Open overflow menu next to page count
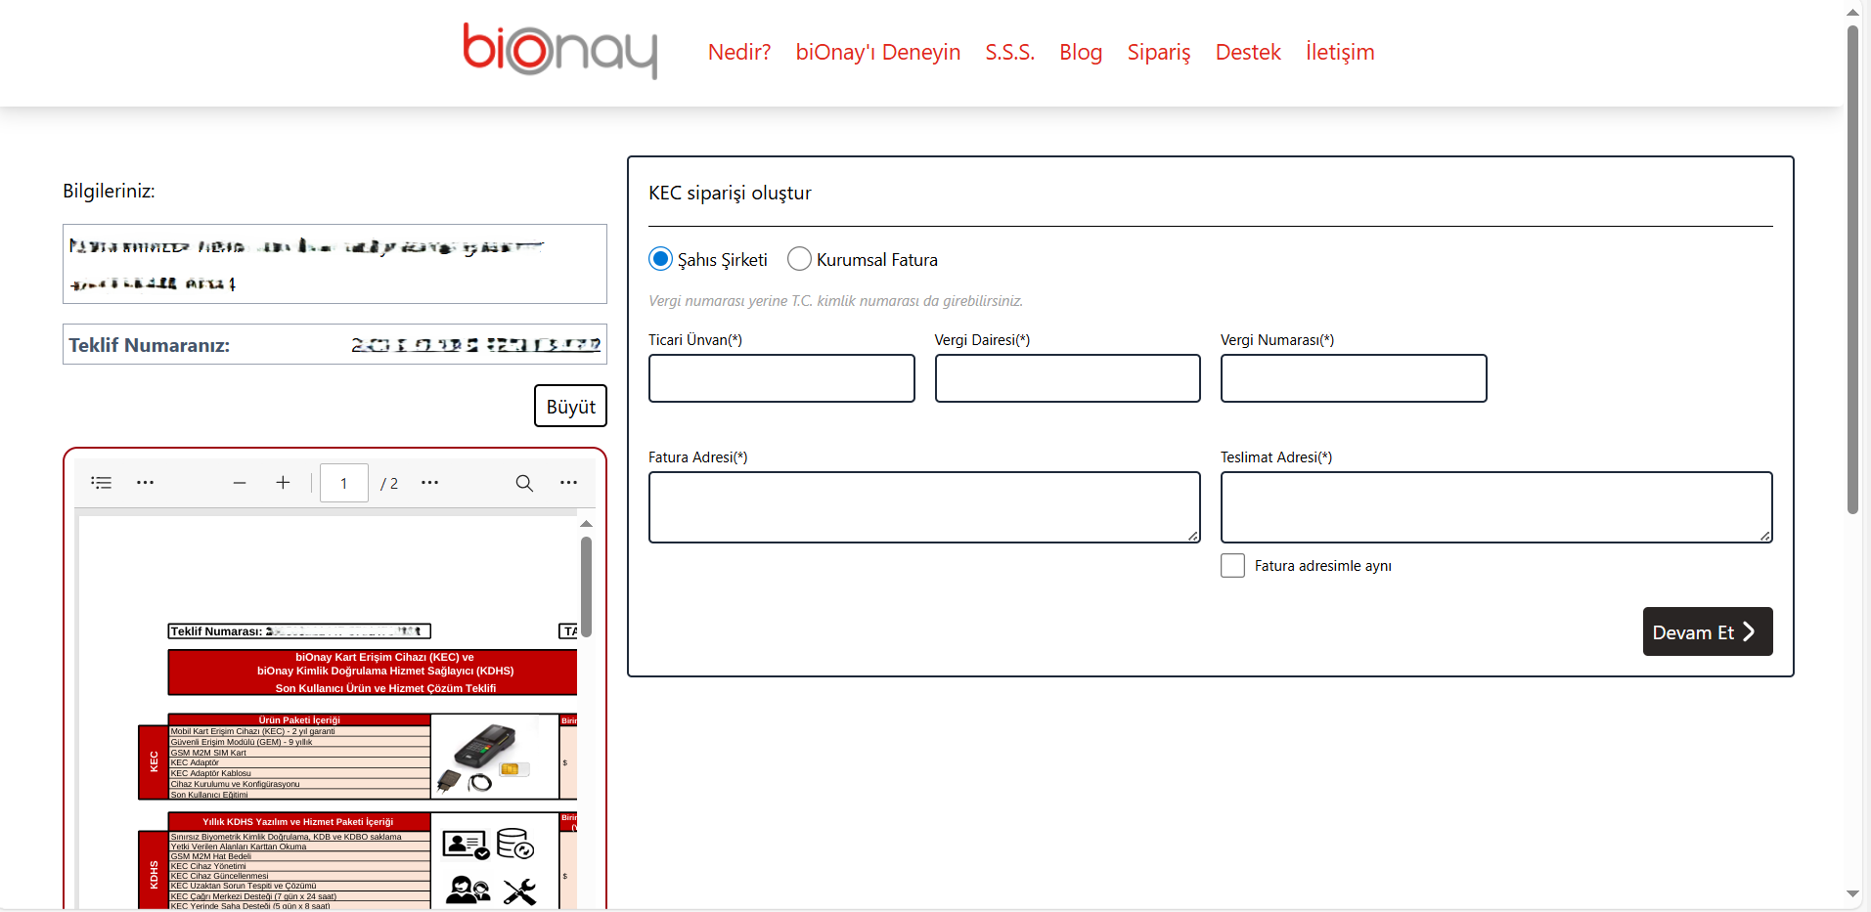 (x=429, y=483)
